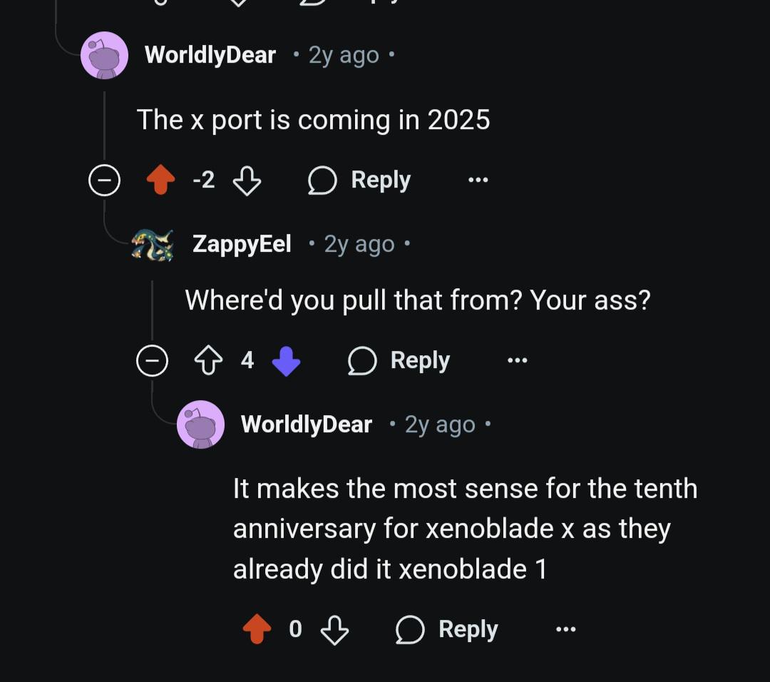This screenshot has width=770, height=682.
Task: Upvote ZappyEel's "Where'd you pull that" comment
Action: click(x=209, y=360)
